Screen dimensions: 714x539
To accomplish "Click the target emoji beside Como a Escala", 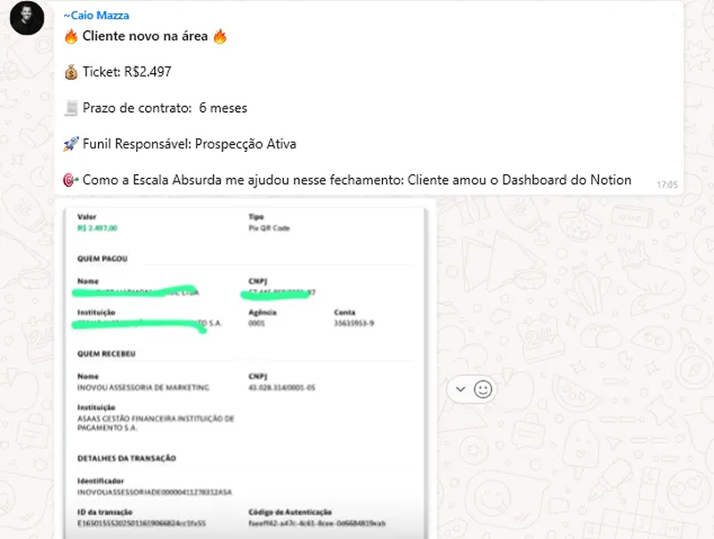I will point(71,181).
